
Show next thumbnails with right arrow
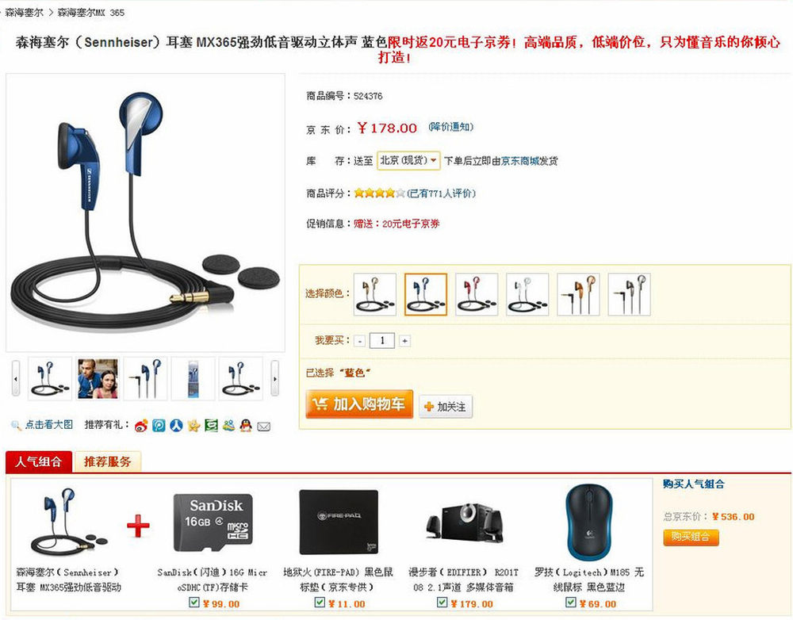click(274, 379)
